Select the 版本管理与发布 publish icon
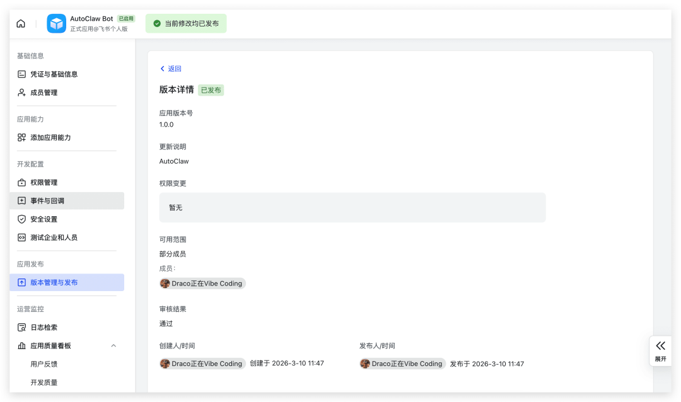This screenshot has width=681, height=402. click(x=21, y=282)
